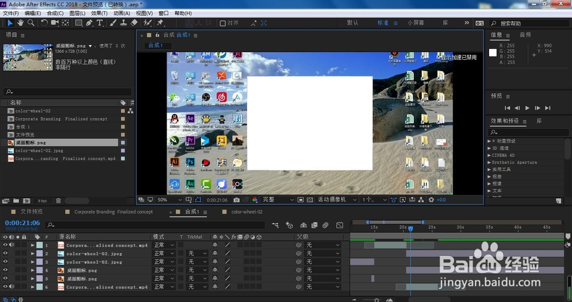Open the Graph Editor in timeline
572x302 pixels.
[x=340, y=226]
